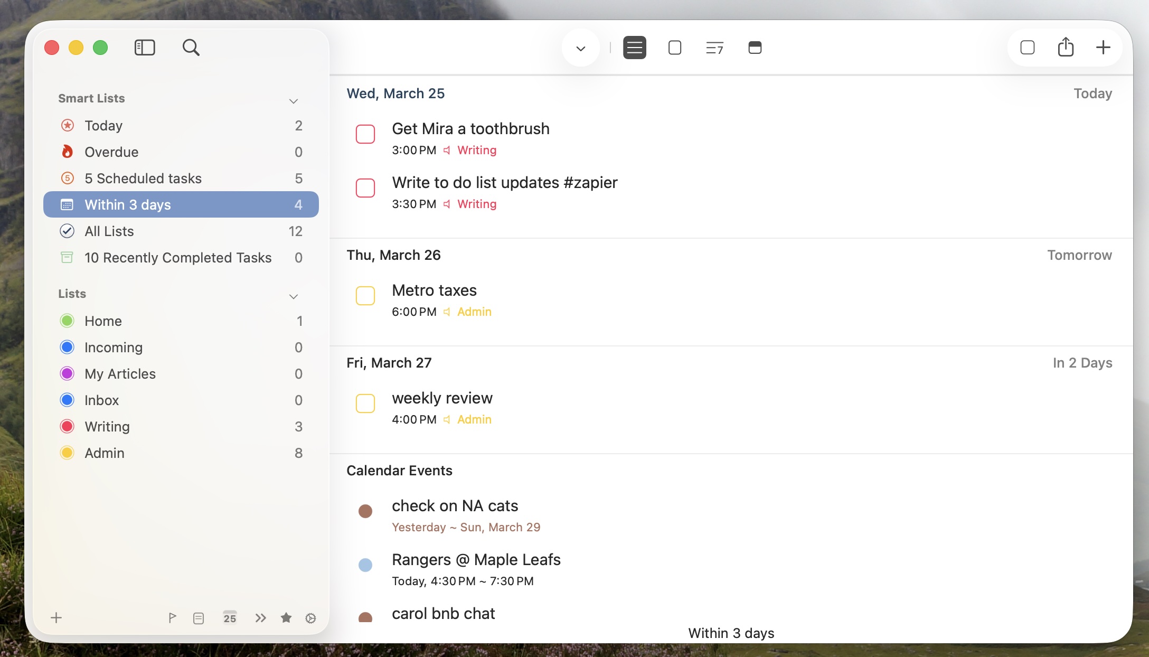Open the calendar date icon at bottom toolbar
The width and height of the screenshot is (1149, 657).
coord(230,617)
